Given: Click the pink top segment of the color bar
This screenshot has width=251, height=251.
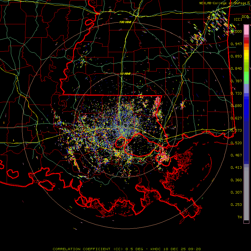Looking at the screenshot, I should tap(246, 30).
